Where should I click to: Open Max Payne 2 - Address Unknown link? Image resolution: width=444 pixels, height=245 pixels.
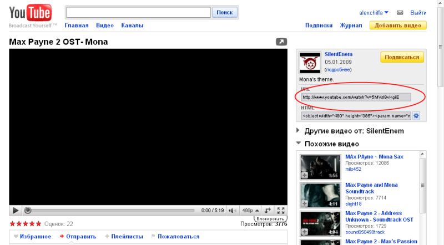[379, 216]
